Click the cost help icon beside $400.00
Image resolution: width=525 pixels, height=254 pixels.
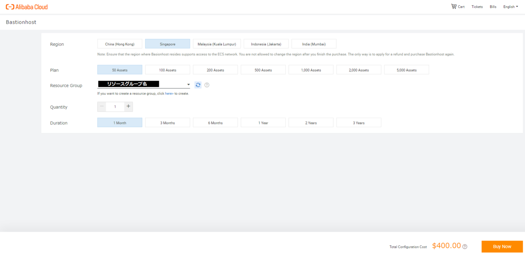[x=465, y=247]
